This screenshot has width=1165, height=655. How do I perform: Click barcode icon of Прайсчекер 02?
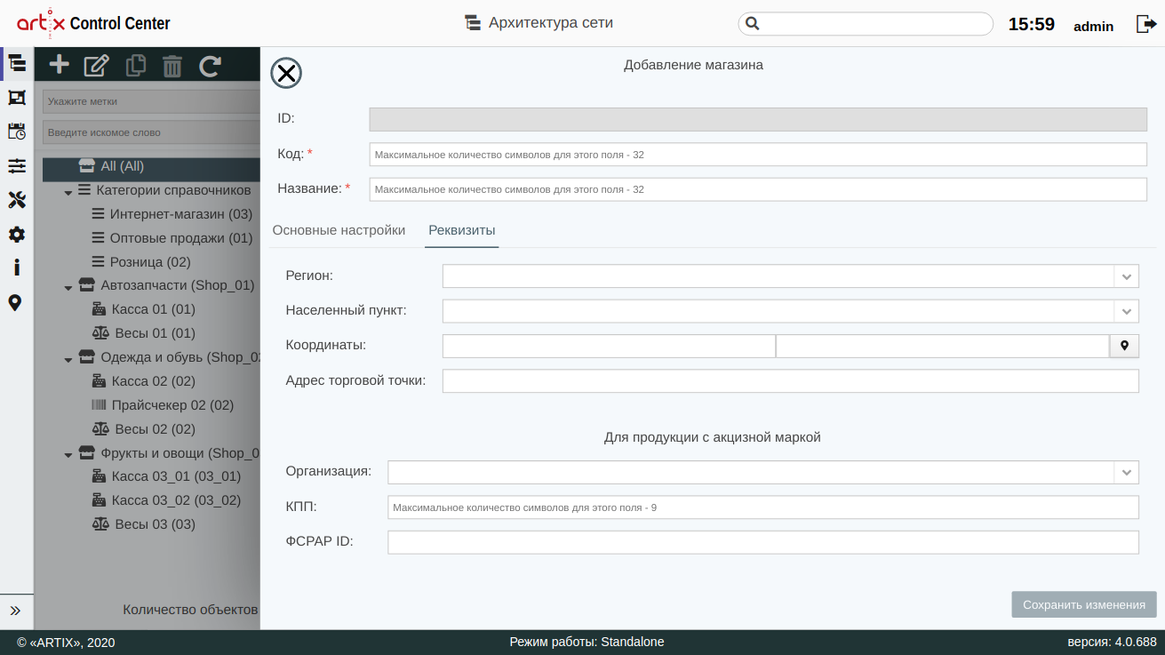[x=99, y=405]
